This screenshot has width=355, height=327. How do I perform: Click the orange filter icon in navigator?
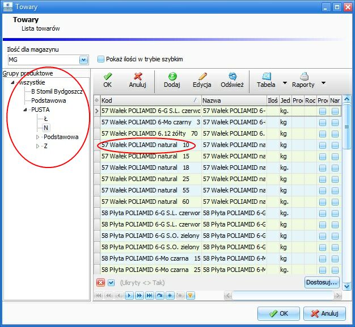point(191,296)
